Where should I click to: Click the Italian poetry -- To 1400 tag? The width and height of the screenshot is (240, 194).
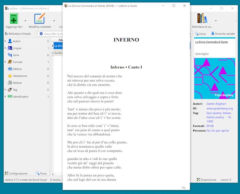pos(219,119)
